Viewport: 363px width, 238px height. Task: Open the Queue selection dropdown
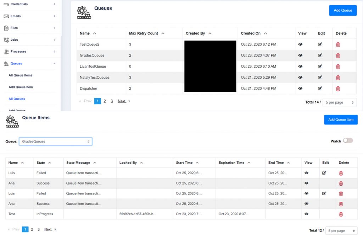pyautogui.click(x=55, y=141)
